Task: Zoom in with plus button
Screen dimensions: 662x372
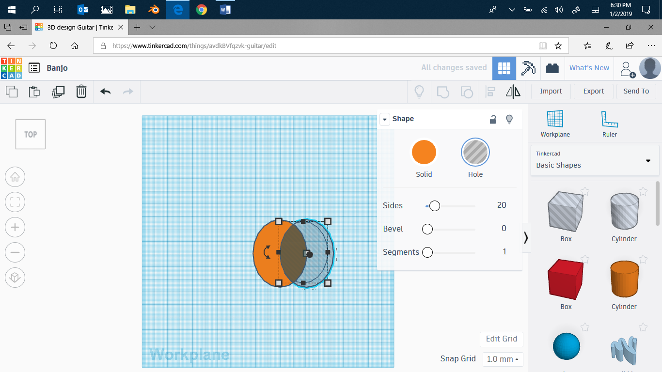Action: tap(15, 227)
